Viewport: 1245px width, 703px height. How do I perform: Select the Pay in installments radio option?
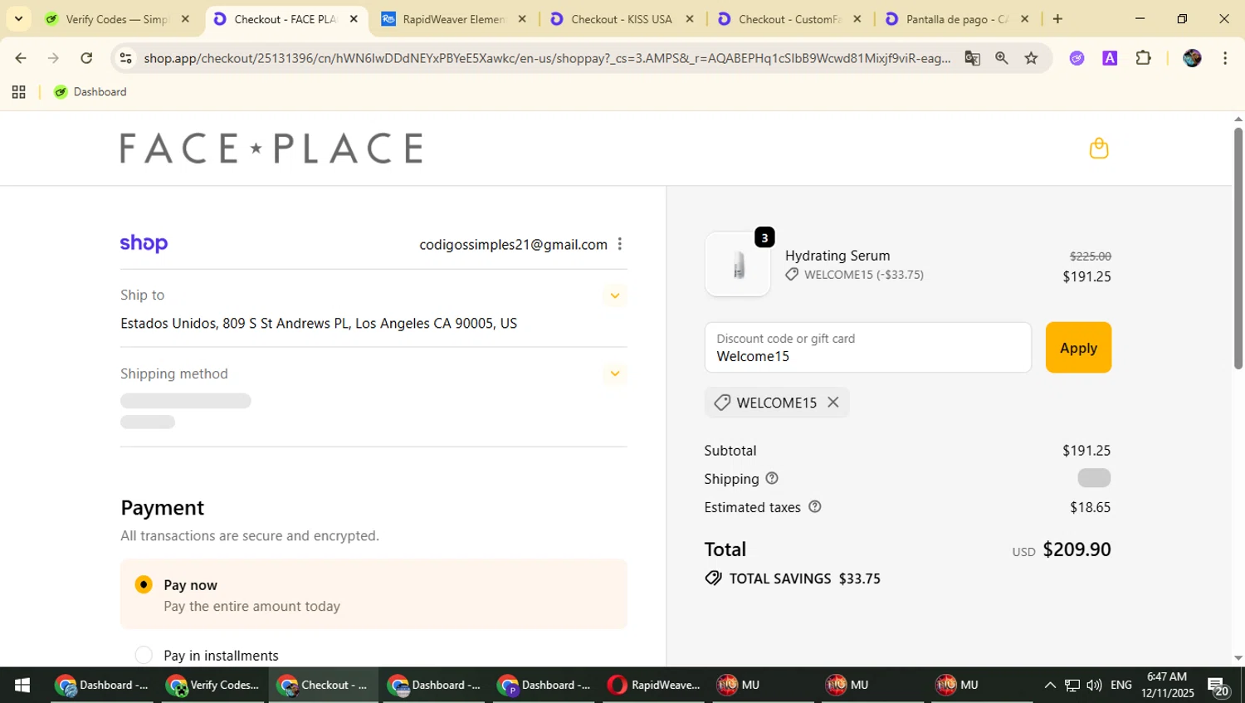(x=144, y=655)
